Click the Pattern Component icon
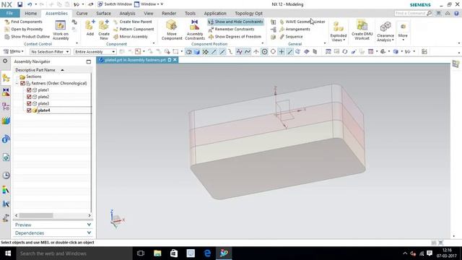462x260 pixels. (x=115, y=29)
